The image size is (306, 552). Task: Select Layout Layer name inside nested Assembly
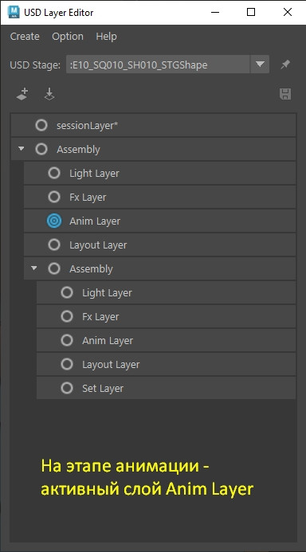(111, 365)
